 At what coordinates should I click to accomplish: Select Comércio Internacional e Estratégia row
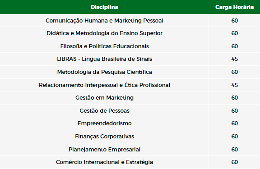(130, 162)
